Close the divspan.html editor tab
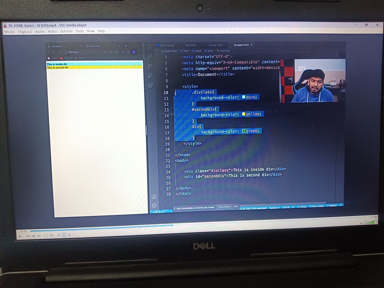The height and width of the screenshot is (288, 384). coord(251,45)
